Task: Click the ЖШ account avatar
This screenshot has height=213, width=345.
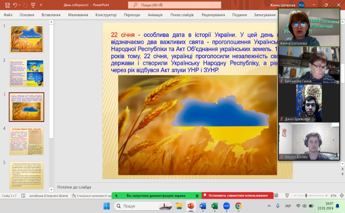Action: 301,5
